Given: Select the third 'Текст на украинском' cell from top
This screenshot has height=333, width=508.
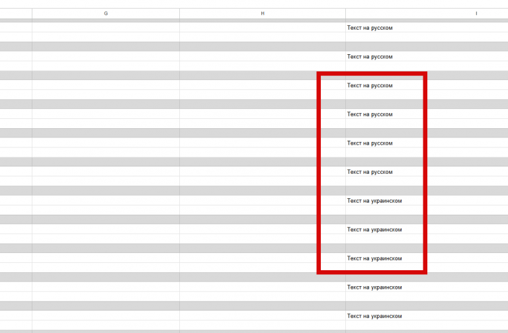Looking at the screenshot, I should click(x=427, y=258).
